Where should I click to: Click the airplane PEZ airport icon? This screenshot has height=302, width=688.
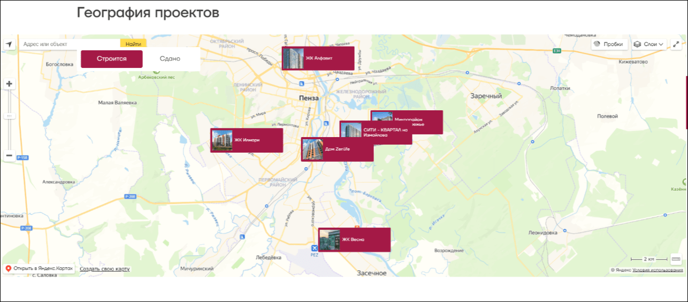(x=314, y=248)
